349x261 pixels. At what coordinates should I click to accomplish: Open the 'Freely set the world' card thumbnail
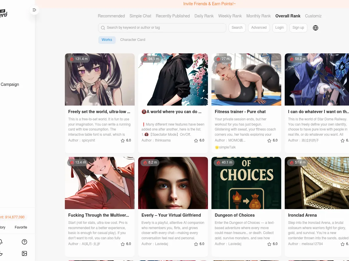click(100, 79)
